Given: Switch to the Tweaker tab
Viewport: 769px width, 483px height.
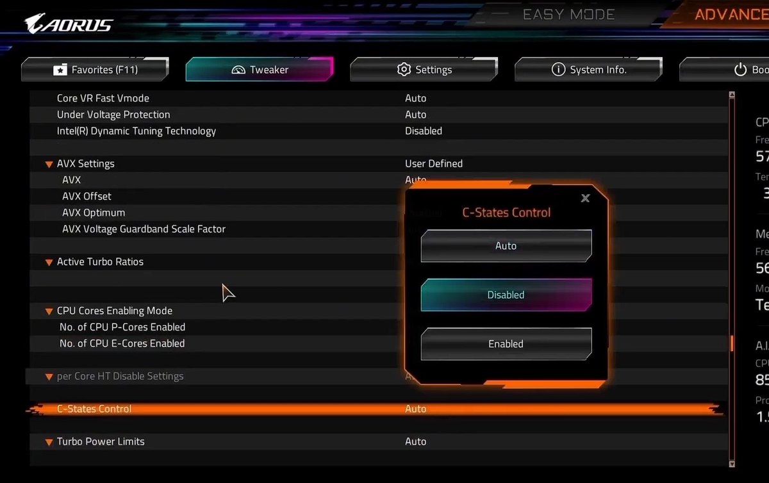Looking at the screenshot, I should click(x=260, y=69).
